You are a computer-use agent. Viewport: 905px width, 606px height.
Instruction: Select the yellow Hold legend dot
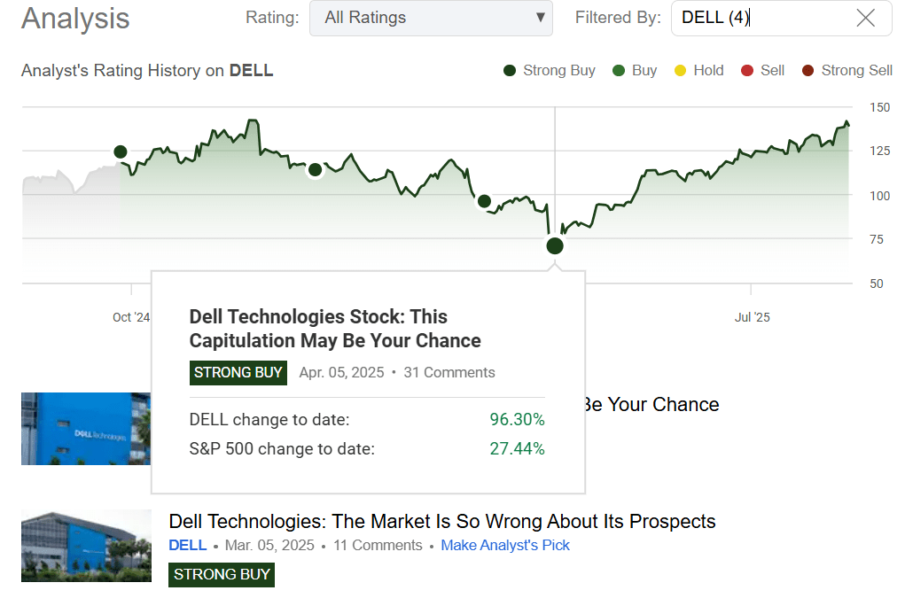click(x=679, y=70)
